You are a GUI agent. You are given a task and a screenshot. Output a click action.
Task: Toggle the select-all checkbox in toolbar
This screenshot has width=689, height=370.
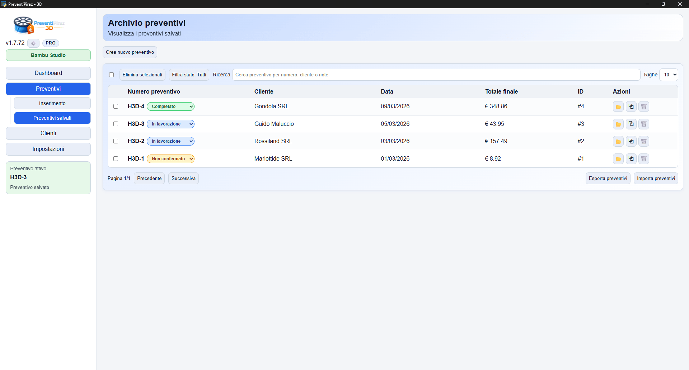click(111, 75)
